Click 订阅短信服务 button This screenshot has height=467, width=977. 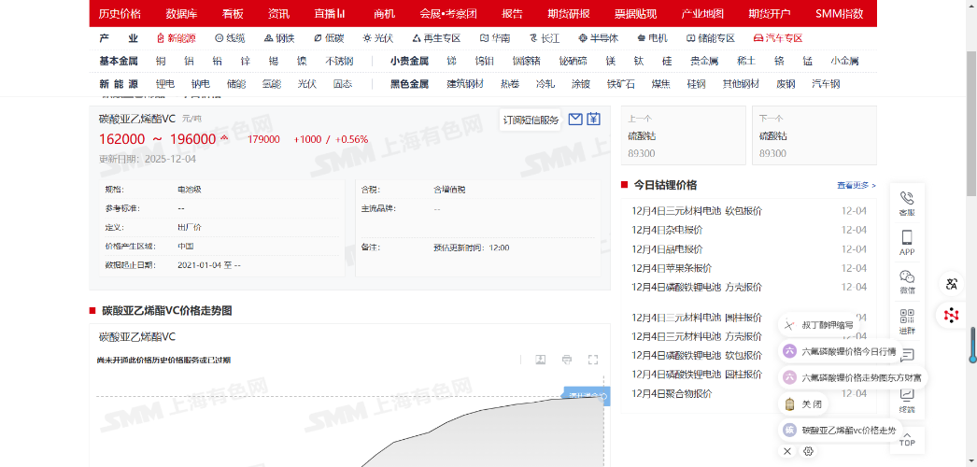pyautogui.click(x=531, y=120)
